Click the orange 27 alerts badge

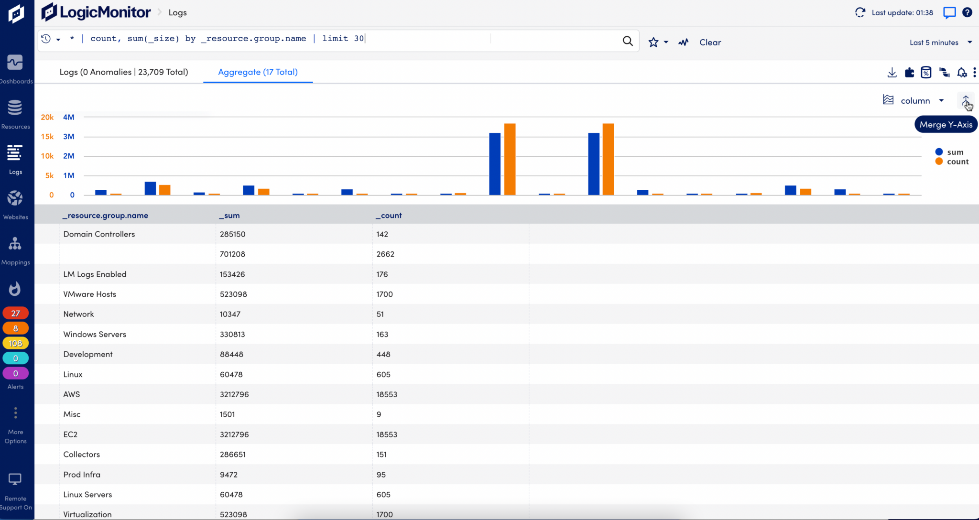16,313
